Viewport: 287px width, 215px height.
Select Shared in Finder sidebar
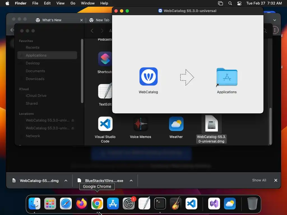(47, 104)
